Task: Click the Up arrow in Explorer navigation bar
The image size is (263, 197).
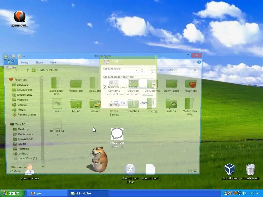Action: tap(27, 70)
